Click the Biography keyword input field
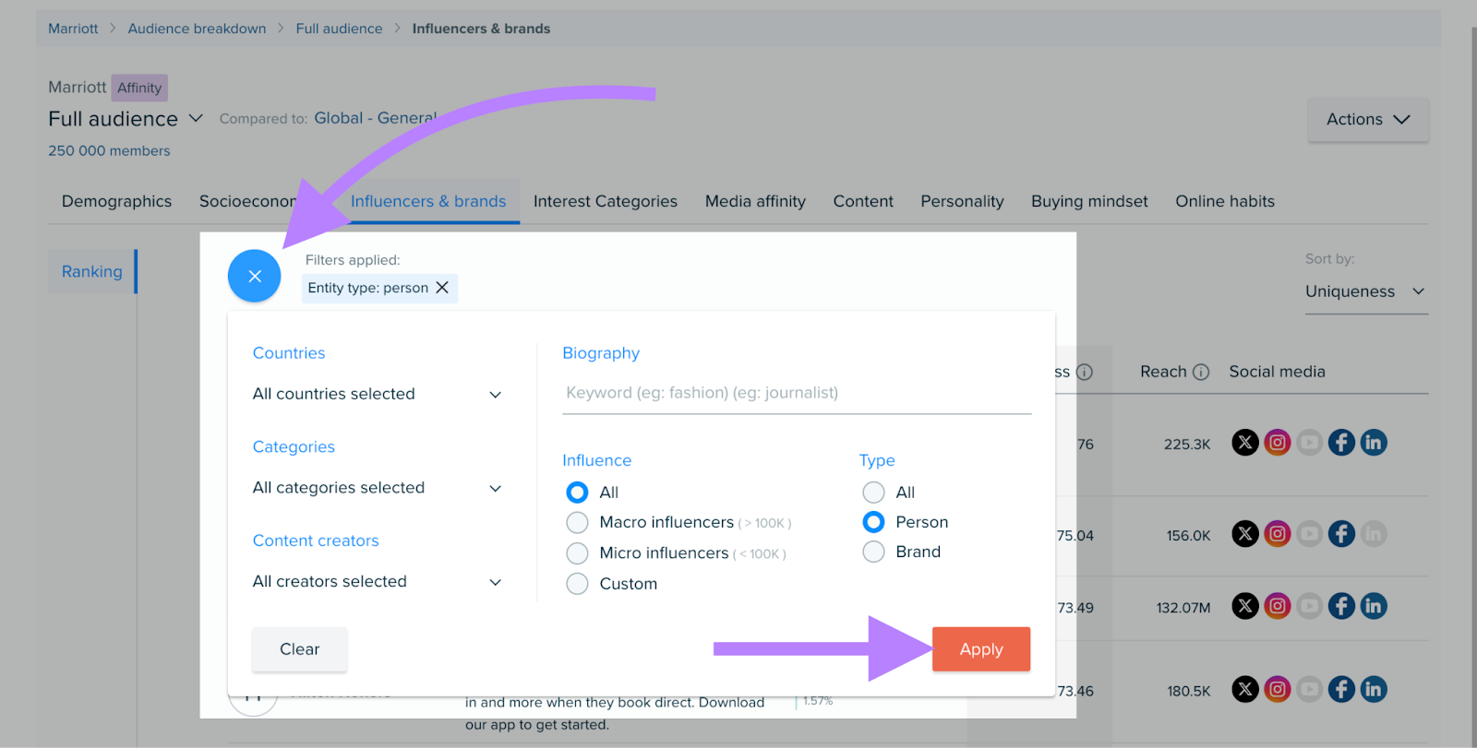Image resolution: width=1477 pixels, height=748 pixels. tap(796, 393)
